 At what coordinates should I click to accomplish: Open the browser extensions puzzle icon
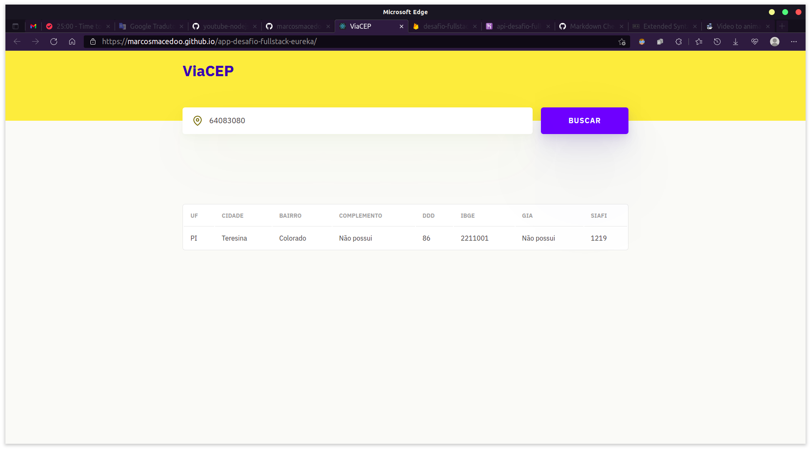[678, 42]
